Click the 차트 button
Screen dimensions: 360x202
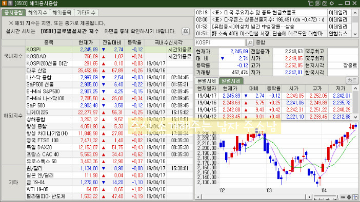[352, 81]
